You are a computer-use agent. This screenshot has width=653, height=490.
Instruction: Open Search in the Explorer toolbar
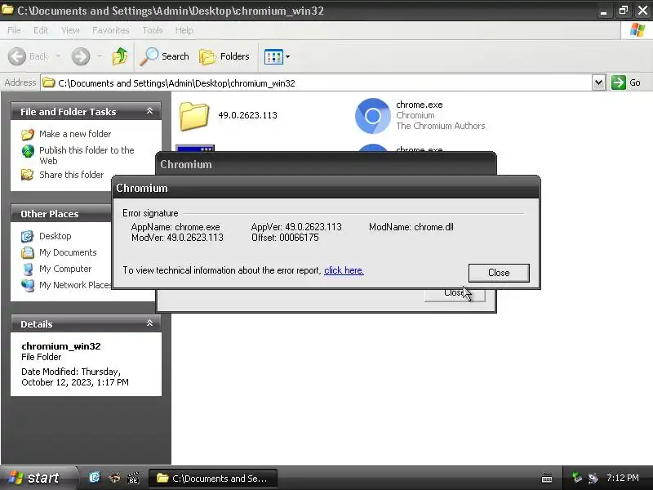click(164, 56)
